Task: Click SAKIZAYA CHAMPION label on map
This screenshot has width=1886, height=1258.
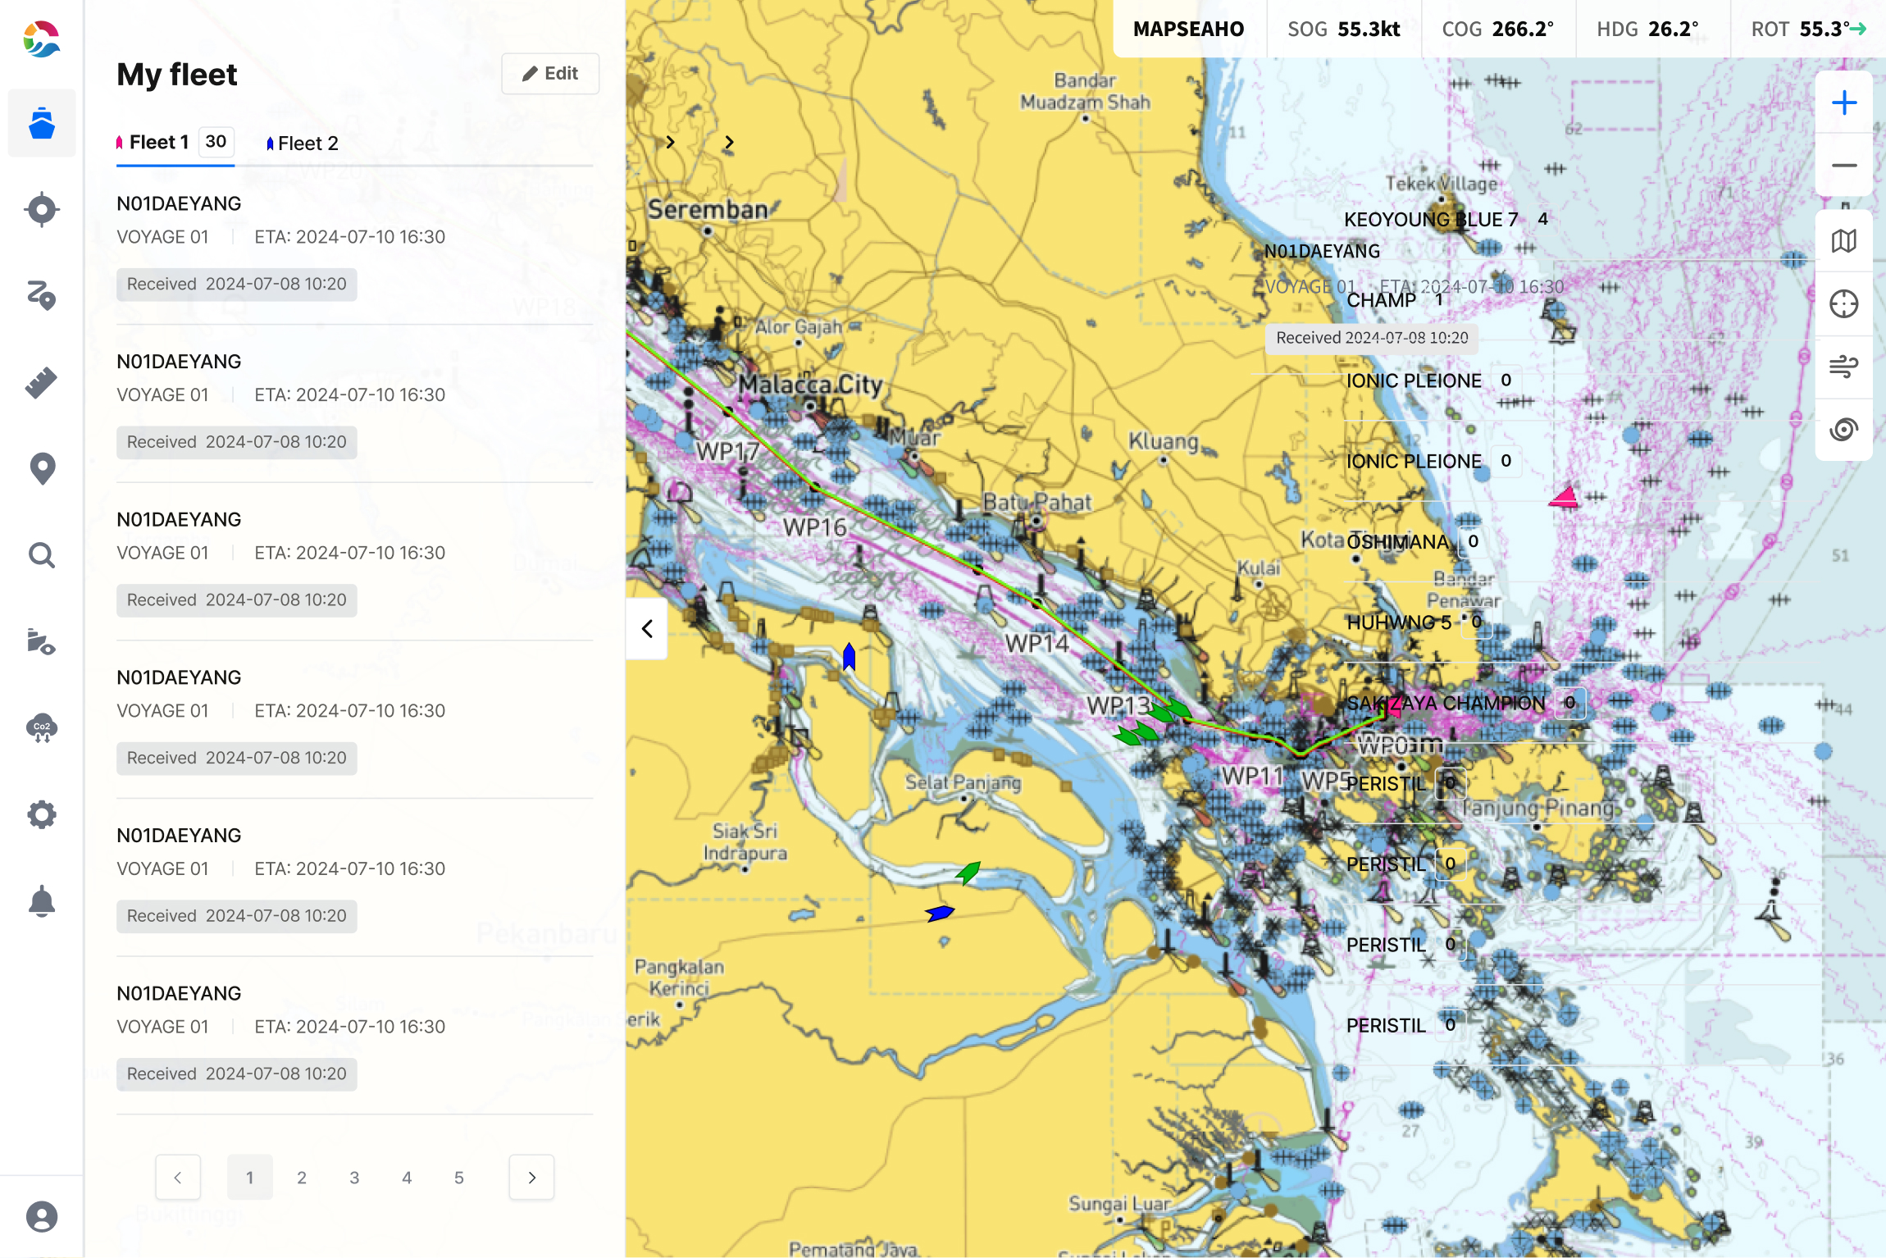Action: (x=1446, y=704)
